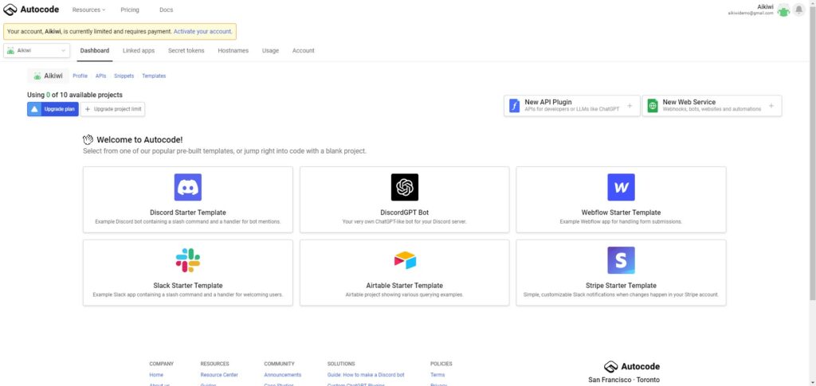The image size is (816, 386).
Task: Click the Upgrade plan button
Action: pos(53,109)
